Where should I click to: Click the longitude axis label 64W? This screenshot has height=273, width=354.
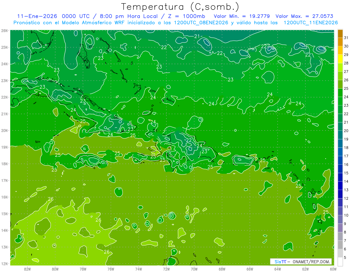pyautogui.click(x=278, y=269)
